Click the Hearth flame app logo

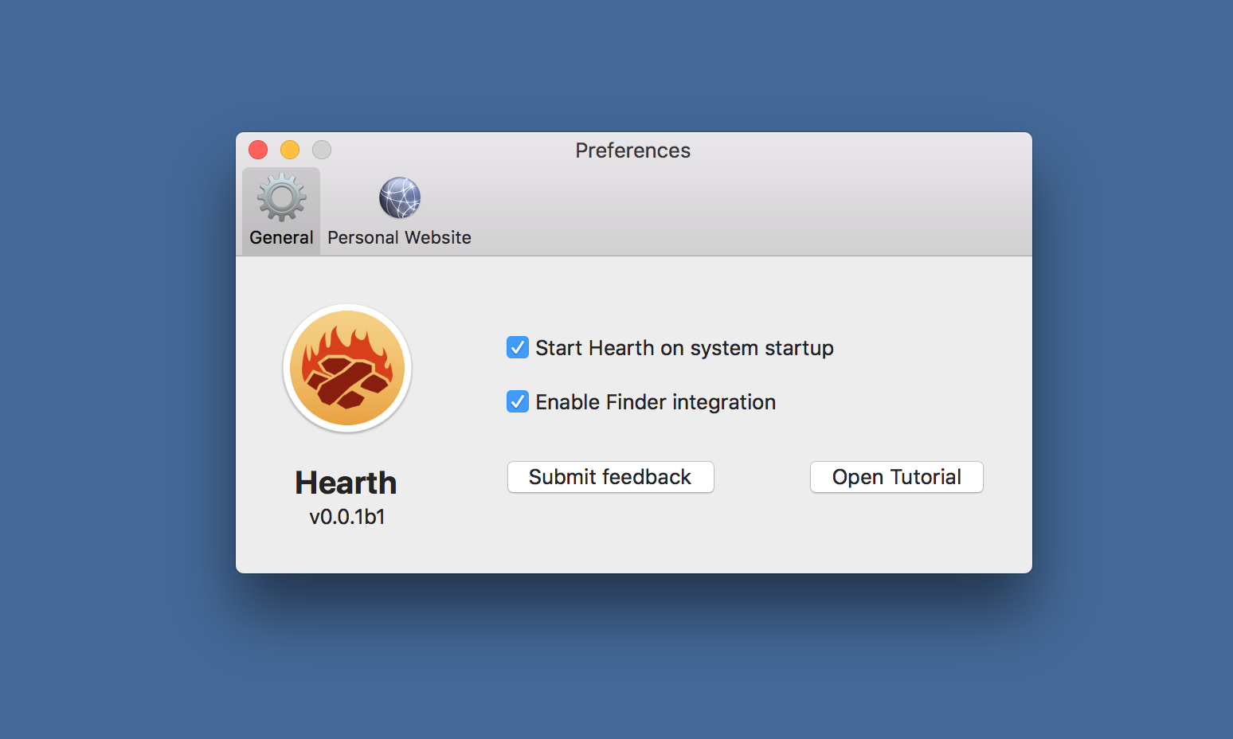[x=347, y=368]
